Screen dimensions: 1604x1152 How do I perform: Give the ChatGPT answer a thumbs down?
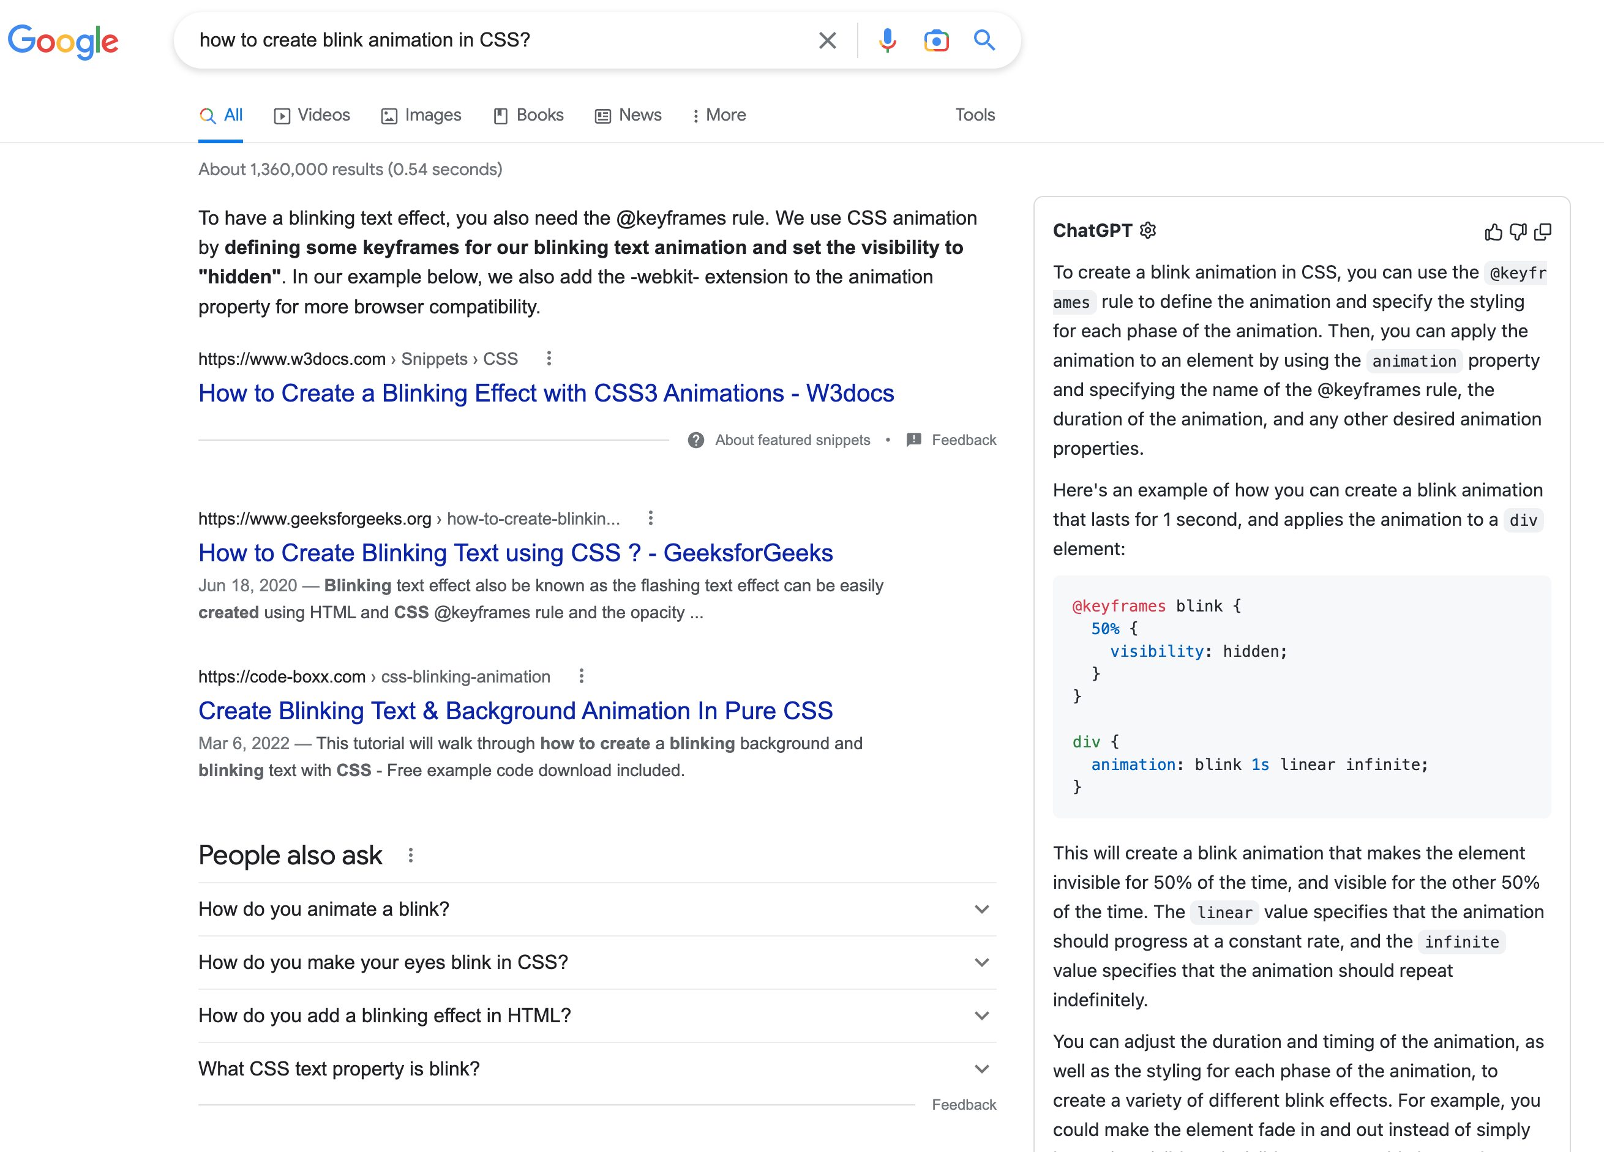pyautogui.click(x=1517, y=231)
